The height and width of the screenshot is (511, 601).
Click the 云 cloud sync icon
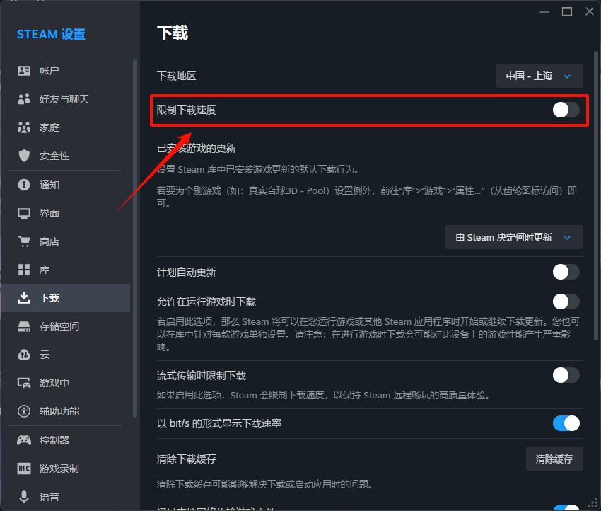tap(24, 355)
